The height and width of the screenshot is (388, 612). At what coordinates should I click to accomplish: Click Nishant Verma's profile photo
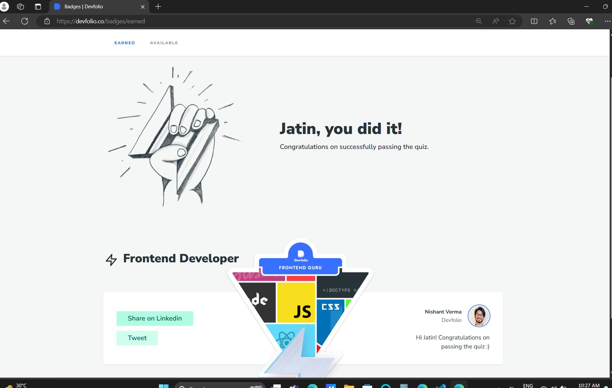tap(479, 316)
